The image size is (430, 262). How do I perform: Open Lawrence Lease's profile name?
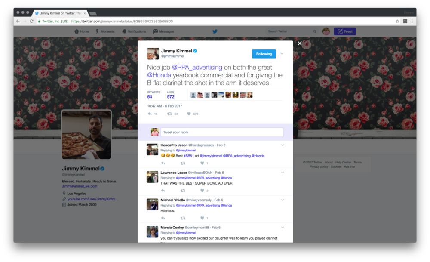(174, 173)
